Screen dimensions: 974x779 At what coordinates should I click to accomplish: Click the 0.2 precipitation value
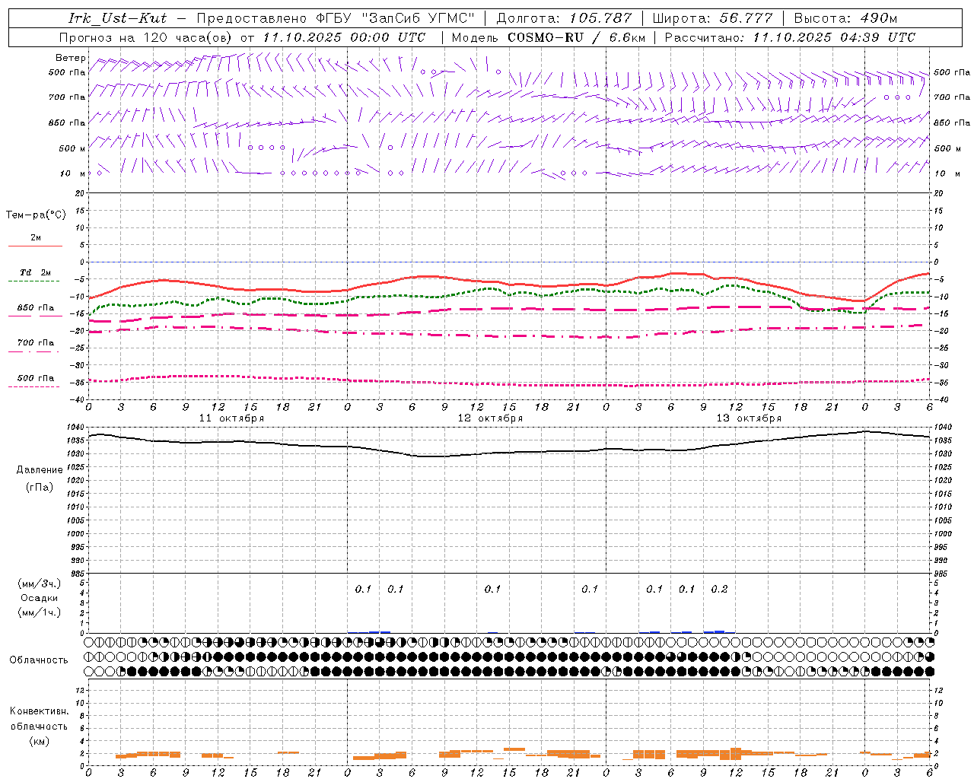point(719,589)
